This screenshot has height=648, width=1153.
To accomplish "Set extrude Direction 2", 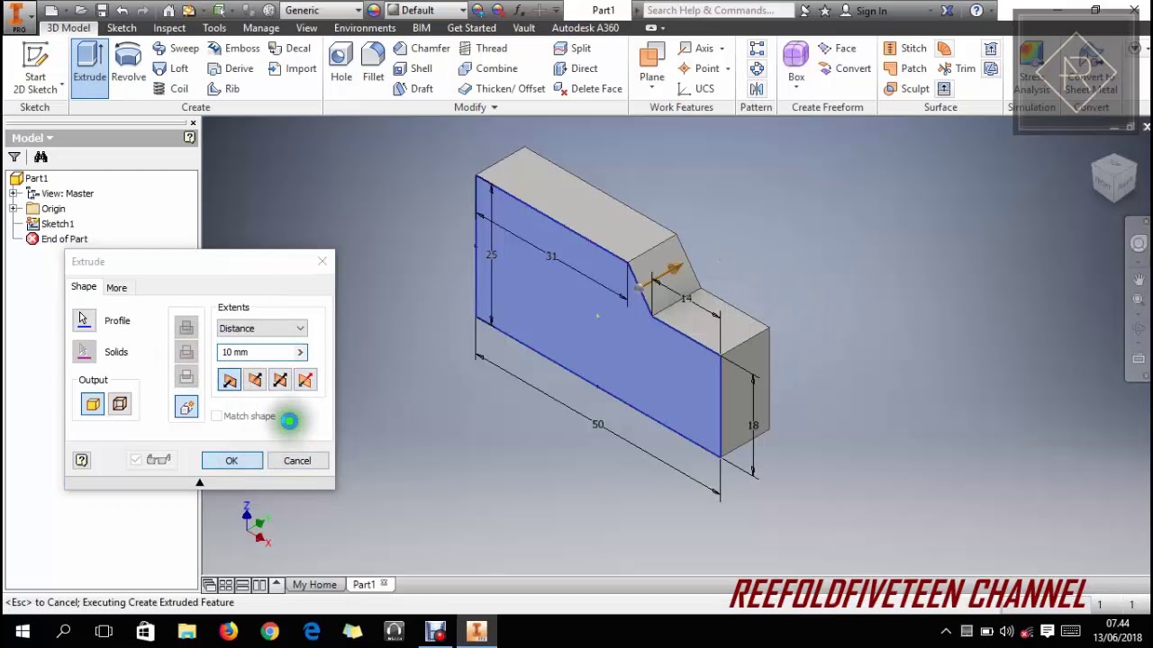I will [x=255, y=380].
